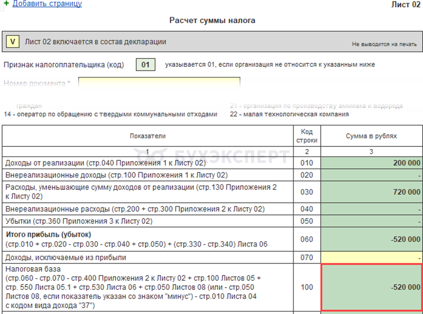Select the sum cell for line 050

click(x=371, y=221)
